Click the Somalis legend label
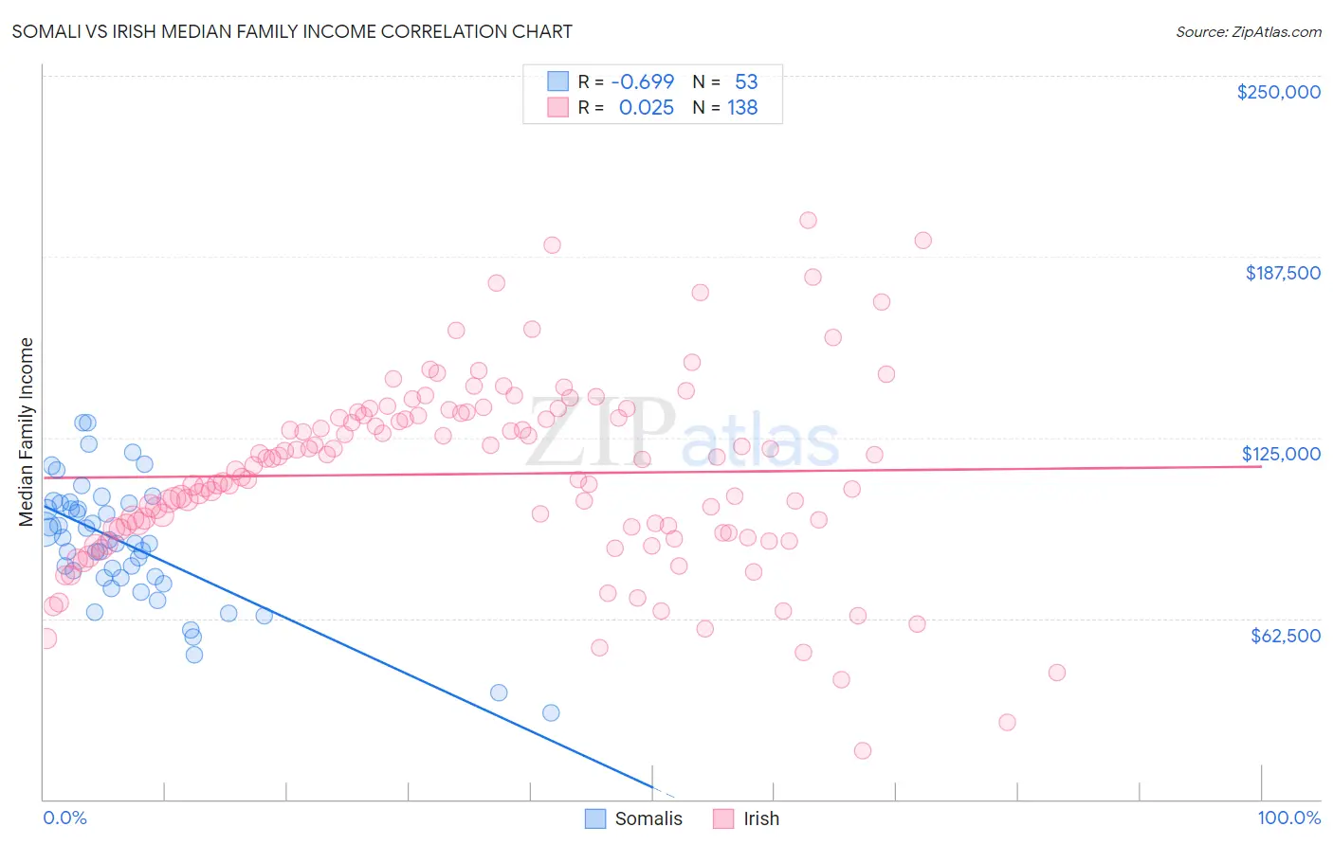 coord(648,818)
